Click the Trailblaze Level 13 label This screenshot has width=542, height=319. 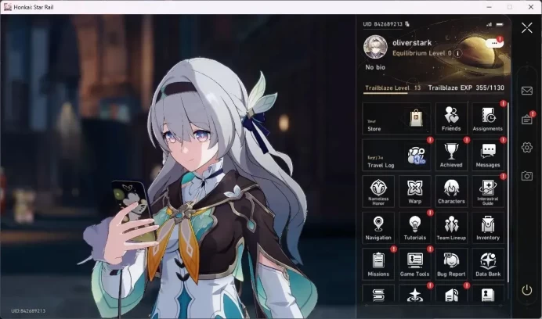393,88
